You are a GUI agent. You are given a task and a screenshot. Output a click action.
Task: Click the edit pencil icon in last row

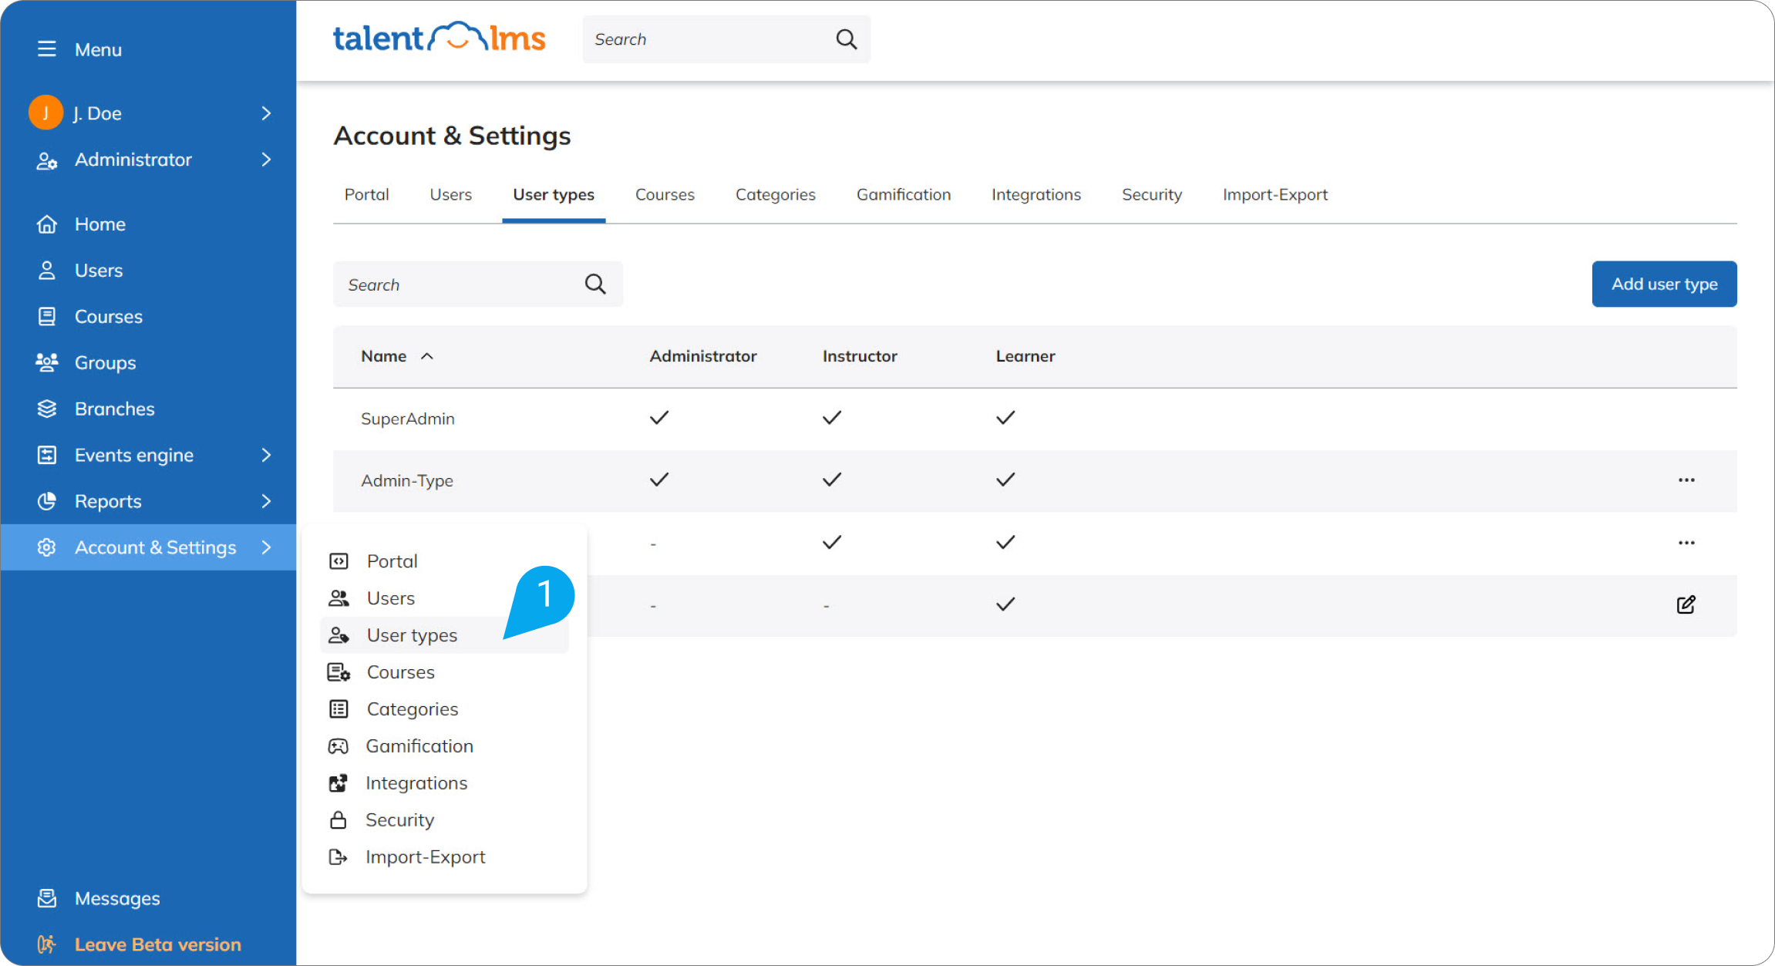[x=1686, y=604]
